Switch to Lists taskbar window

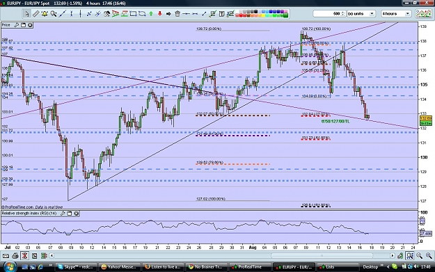[337, 266]
